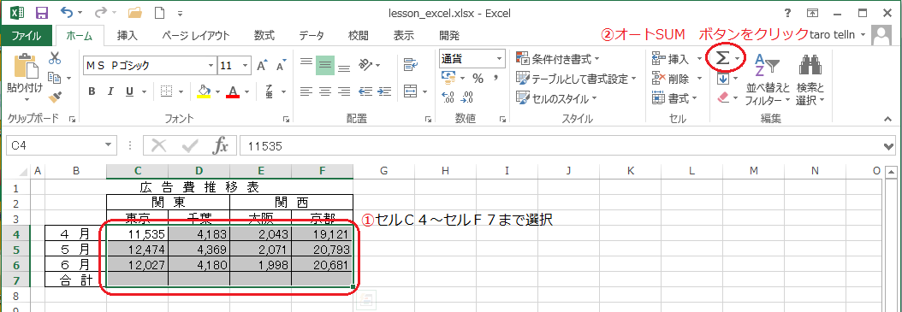The width and height of the screenshot is (902, 312).
Task: Toggle middle vertical alignment
Action: [325, 64]
